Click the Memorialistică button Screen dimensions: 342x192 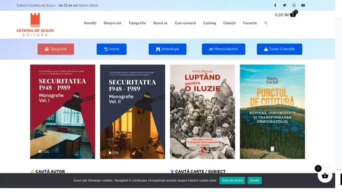pyautogui.click(x=223, y=49)
